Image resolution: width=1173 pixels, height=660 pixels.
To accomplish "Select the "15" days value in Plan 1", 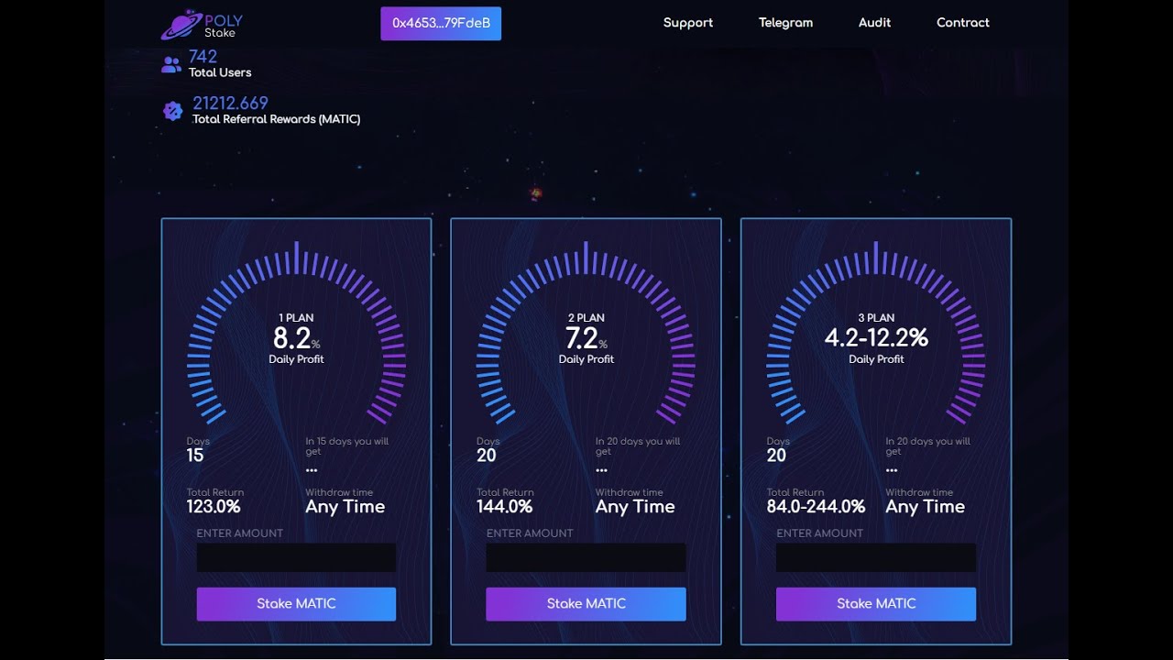I will (195, 456).
